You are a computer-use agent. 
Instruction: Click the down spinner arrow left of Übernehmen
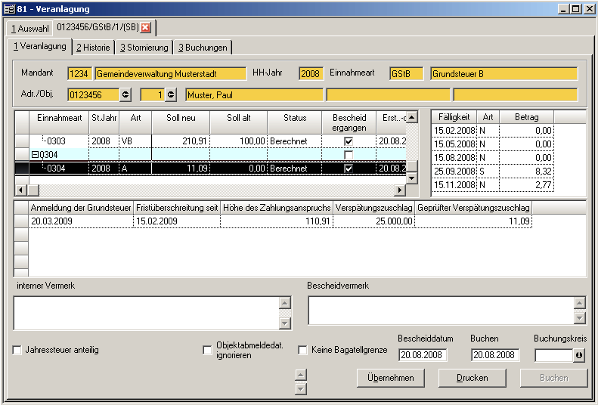pos(300,388)
